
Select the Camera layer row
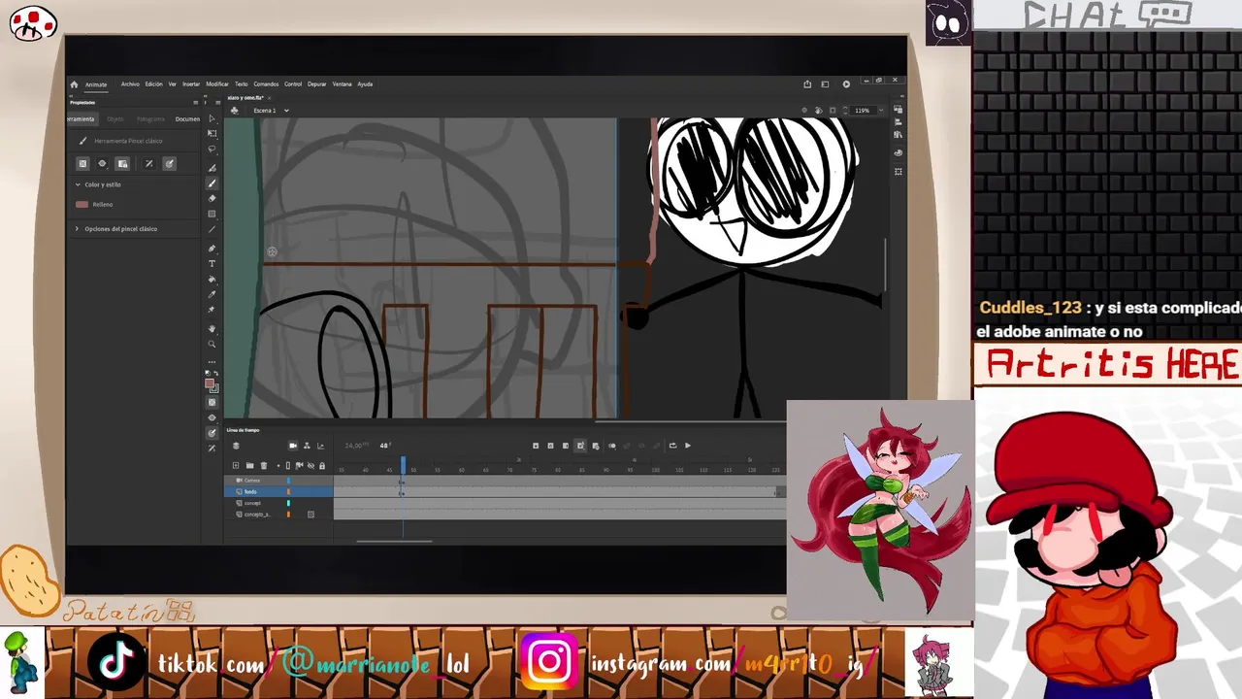278,481
